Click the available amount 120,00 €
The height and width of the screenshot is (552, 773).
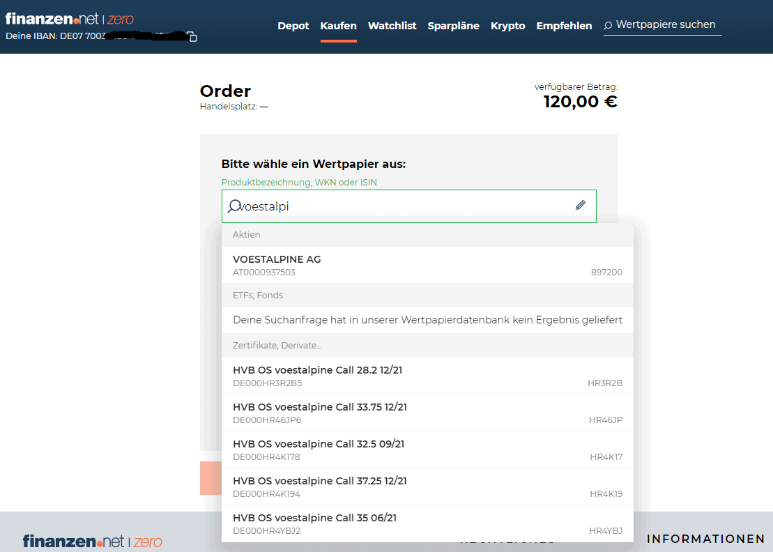pos(580,102)
